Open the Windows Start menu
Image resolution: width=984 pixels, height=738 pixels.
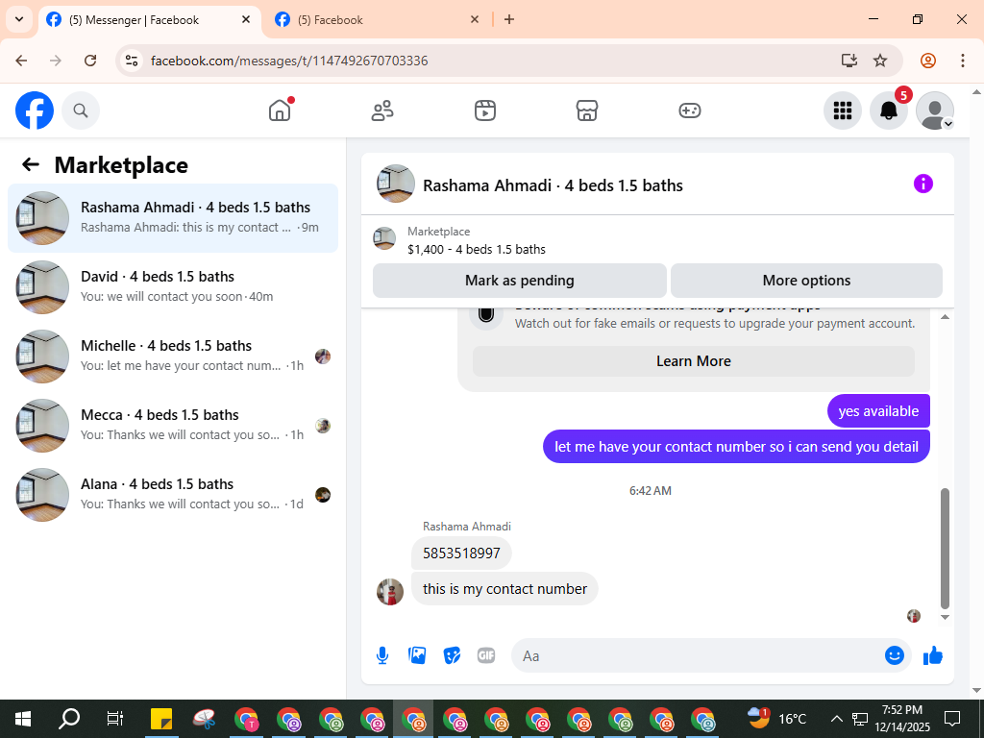tap(23, 719)
